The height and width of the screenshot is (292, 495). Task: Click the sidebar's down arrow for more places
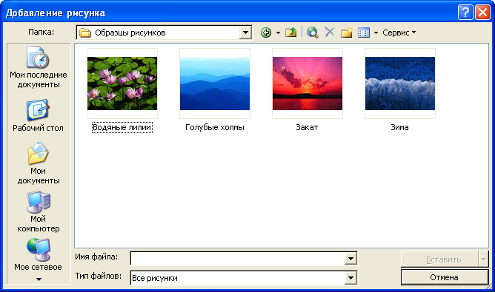click(x=39, y=279)
